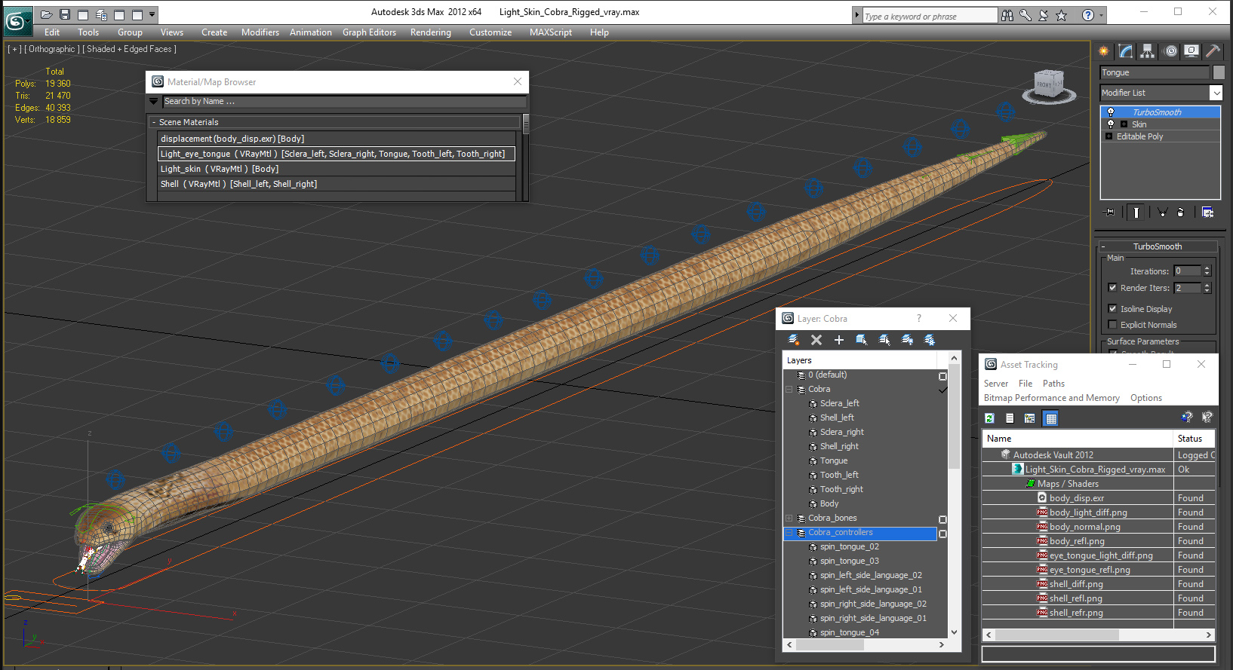Open the Motion command panel tab
The height and width of the screenshot is (670, 1233).
(x=1170, y=51)
